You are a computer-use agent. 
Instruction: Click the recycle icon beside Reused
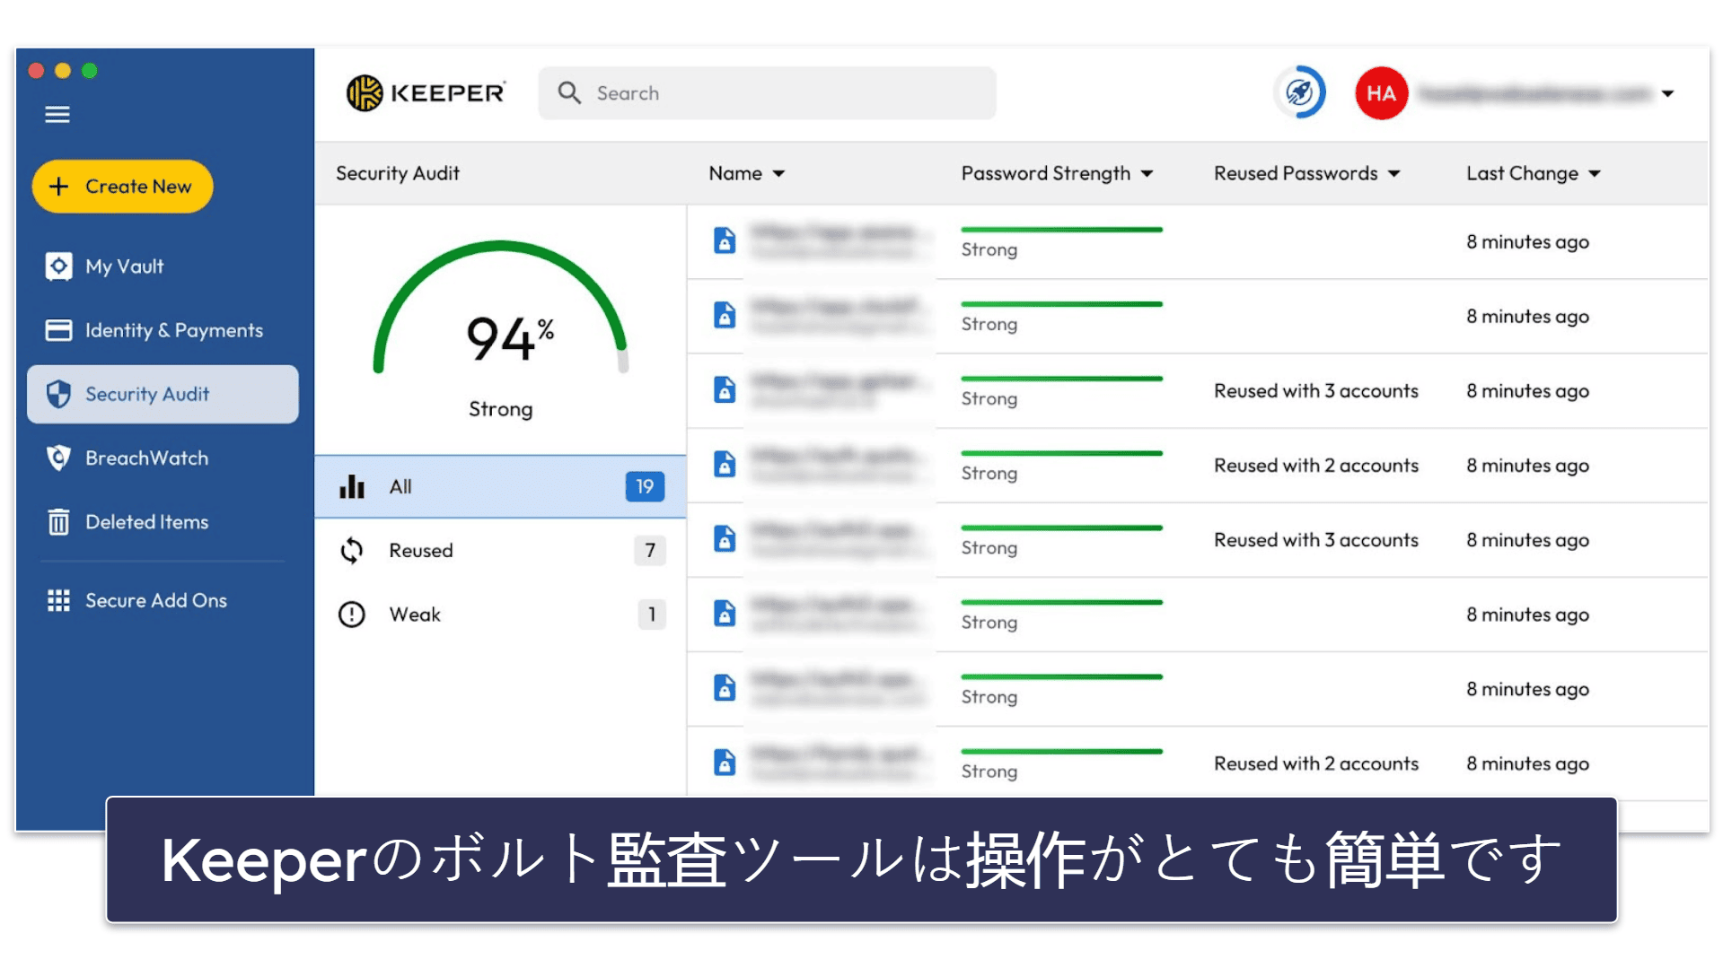coord(352,550)
